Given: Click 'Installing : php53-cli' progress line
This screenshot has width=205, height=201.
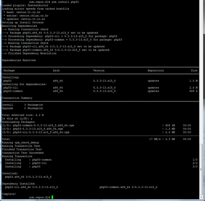Looking at the screenshot, I should 26,163.
